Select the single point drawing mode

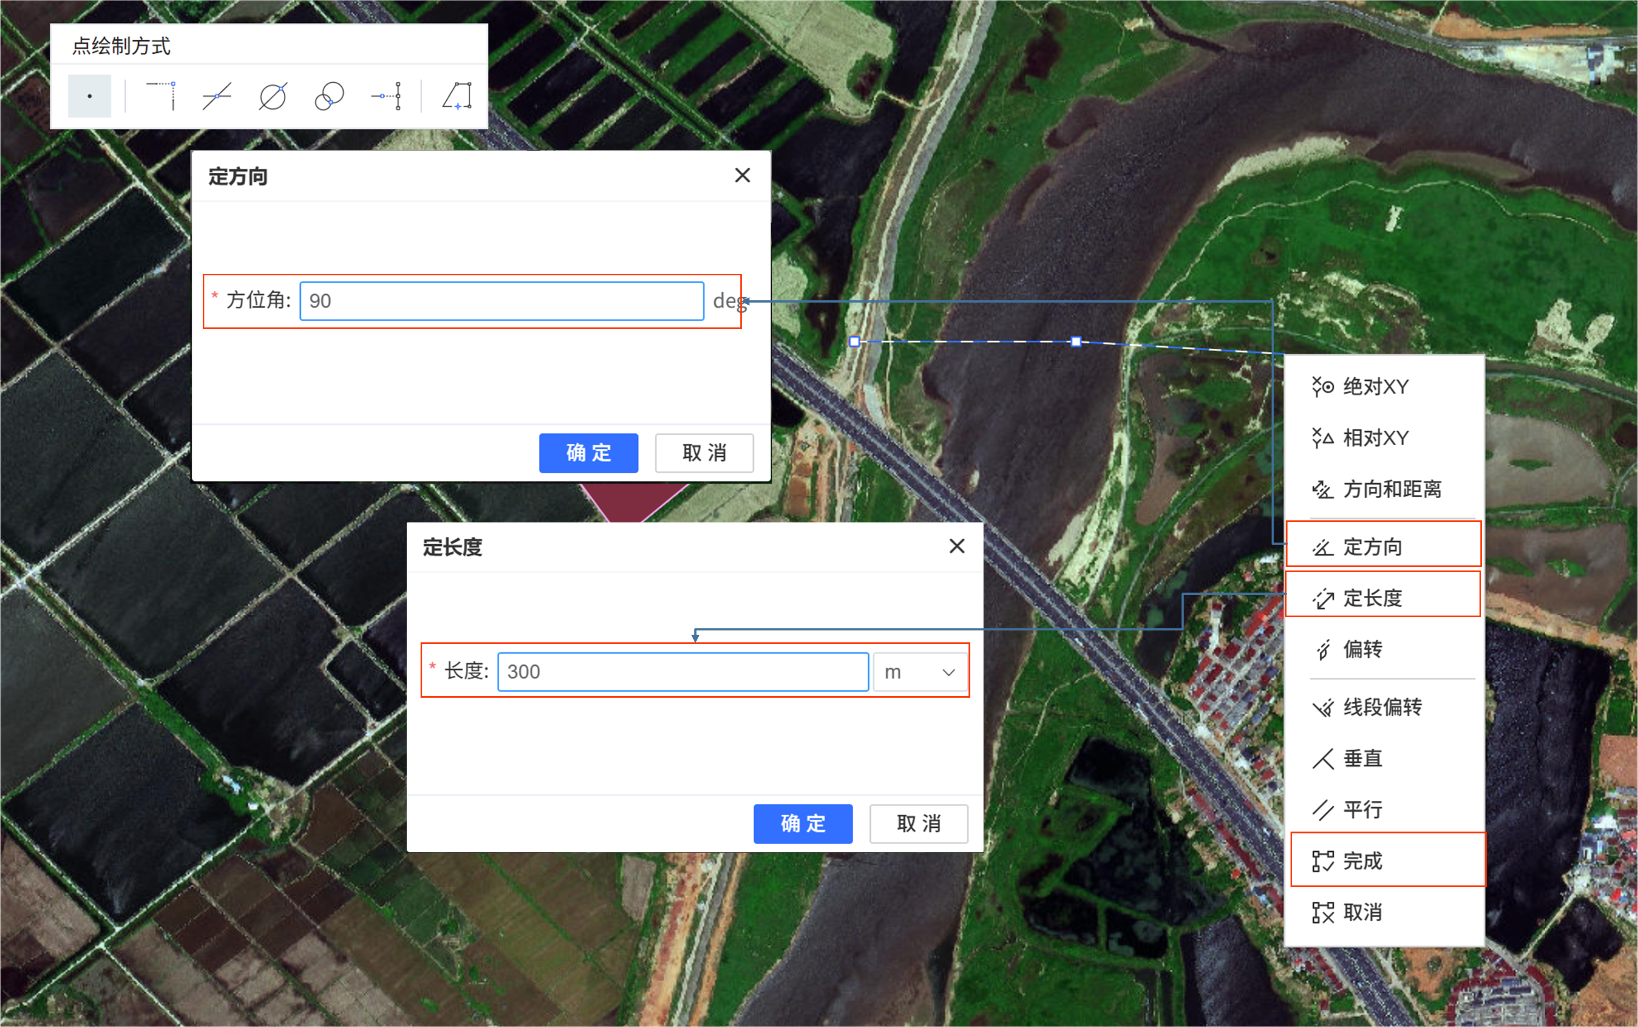click(89, 96)
